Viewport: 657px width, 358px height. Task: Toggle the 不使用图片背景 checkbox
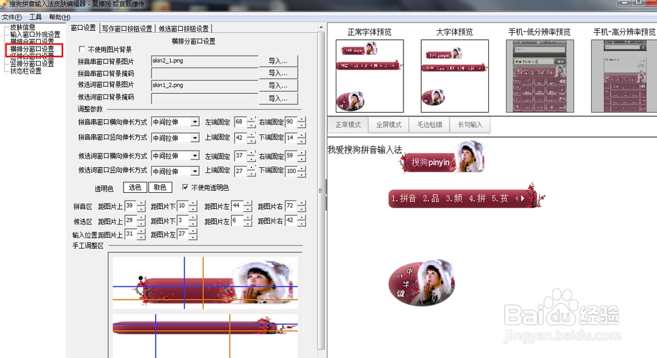tap(81, 49)
